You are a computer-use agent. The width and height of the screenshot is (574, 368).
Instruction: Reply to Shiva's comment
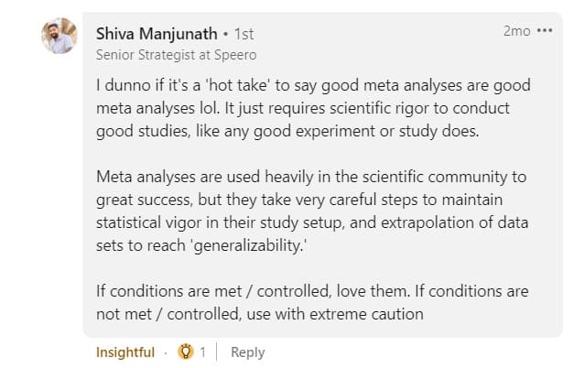pos(247,352)
